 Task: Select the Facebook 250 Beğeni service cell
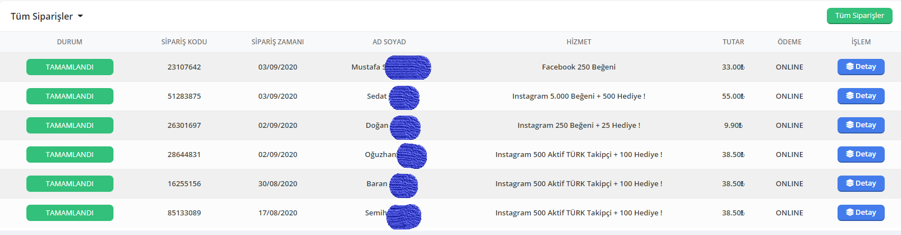pos(579,67)
